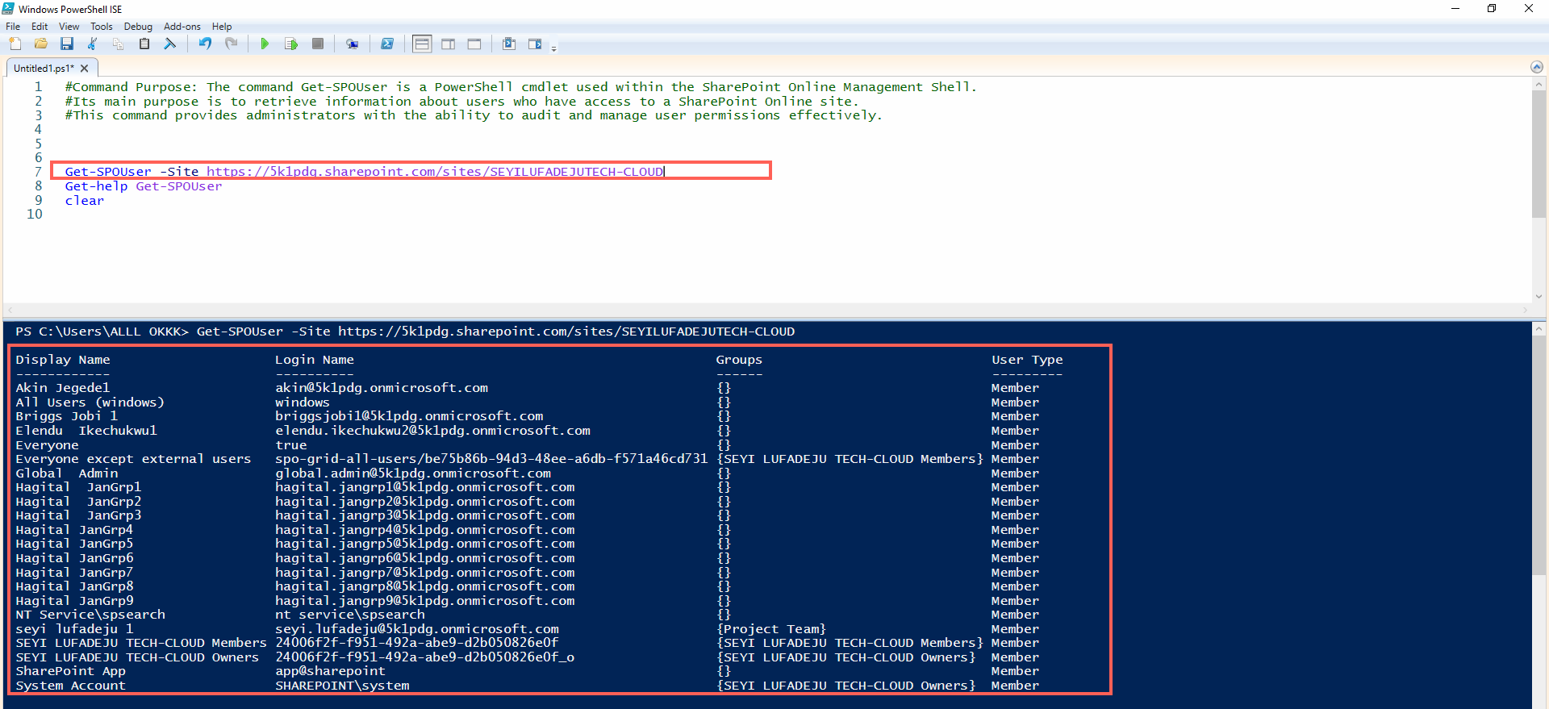Click 'briggsjobi1@5k1pdg.onmicrosoft.com' login name
The height and width of the screenshot is (709, 1549).
[409, 416]
